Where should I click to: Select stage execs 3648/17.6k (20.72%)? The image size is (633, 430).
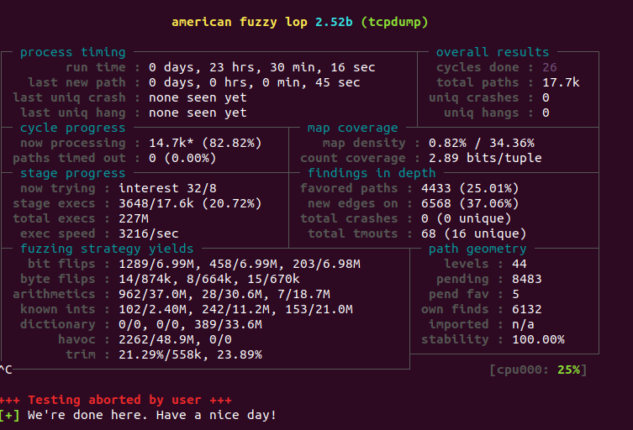pos(190,203)
